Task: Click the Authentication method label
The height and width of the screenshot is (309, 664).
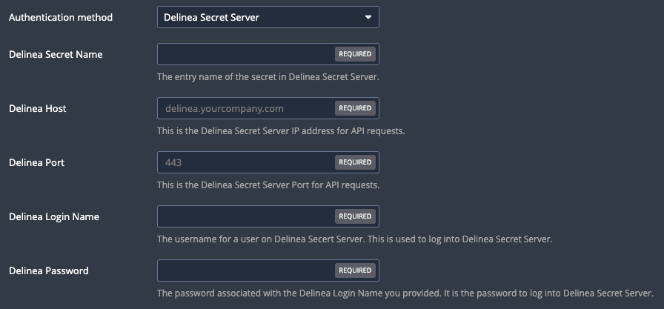Action: click(x=61, y=17)
